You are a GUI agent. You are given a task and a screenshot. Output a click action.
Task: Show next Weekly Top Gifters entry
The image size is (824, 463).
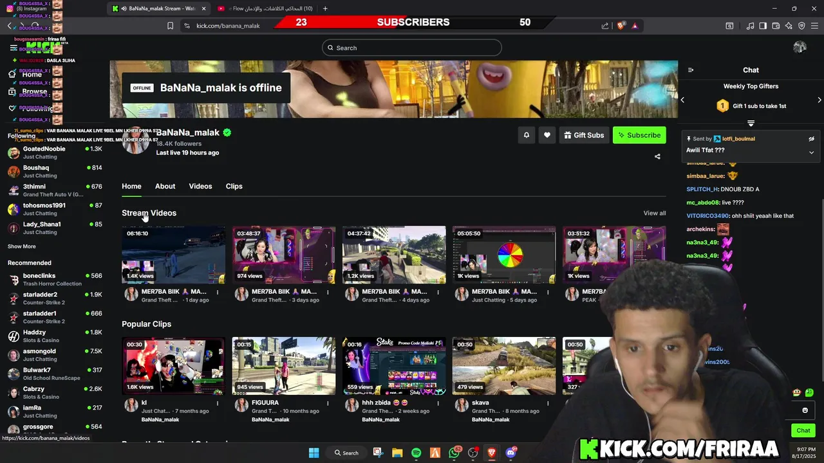point(819,100)
